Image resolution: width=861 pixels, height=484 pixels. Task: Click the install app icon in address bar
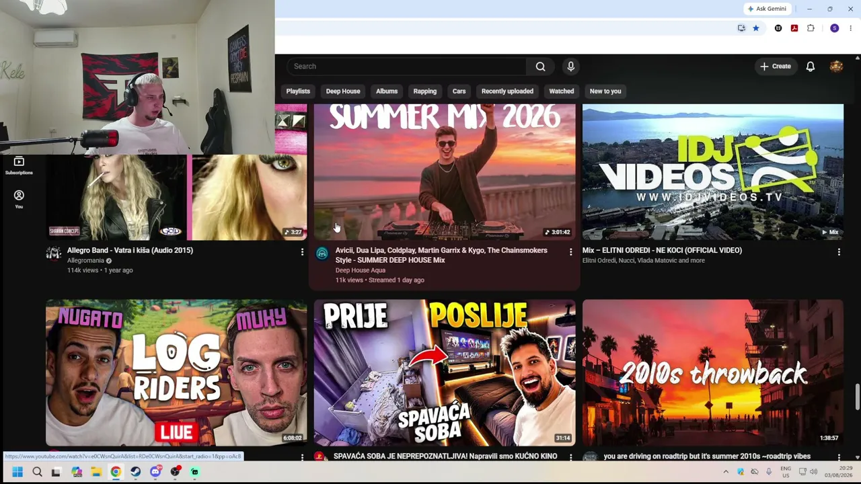tap(741, 28)
